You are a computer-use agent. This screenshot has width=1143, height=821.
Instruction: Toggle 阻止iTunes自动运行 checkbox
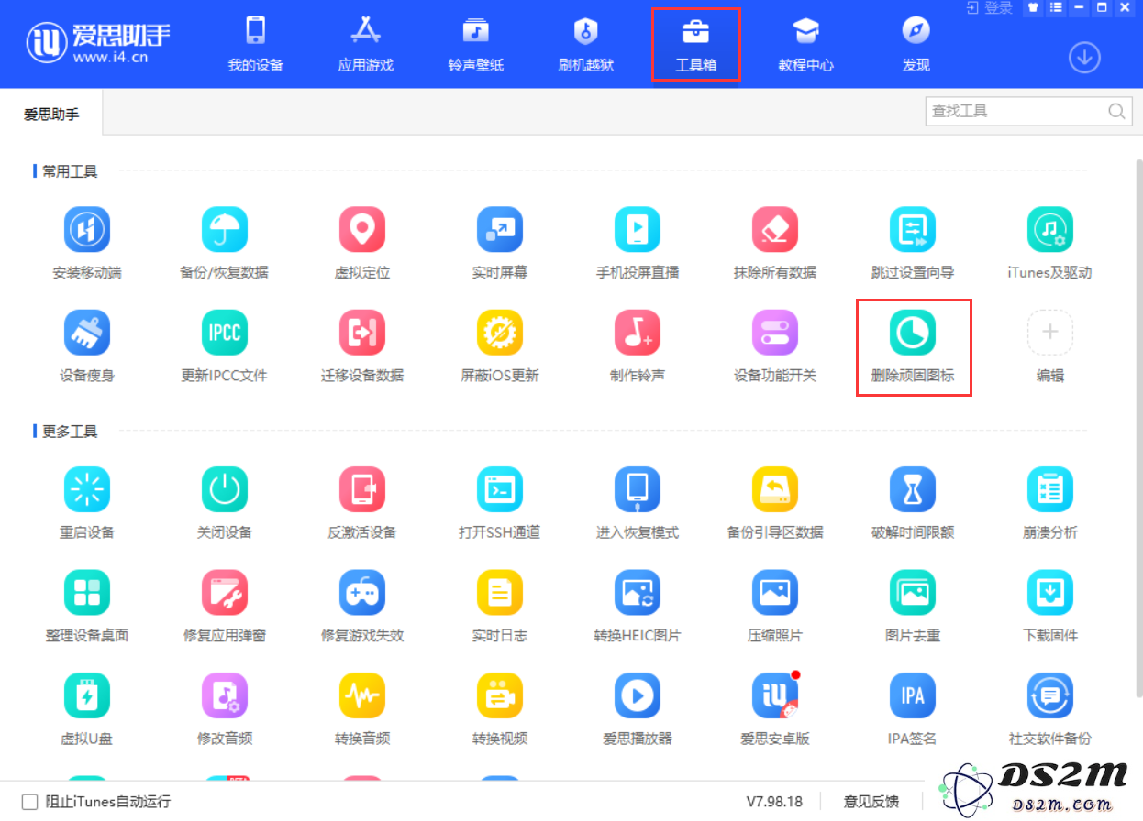point(29,801)
